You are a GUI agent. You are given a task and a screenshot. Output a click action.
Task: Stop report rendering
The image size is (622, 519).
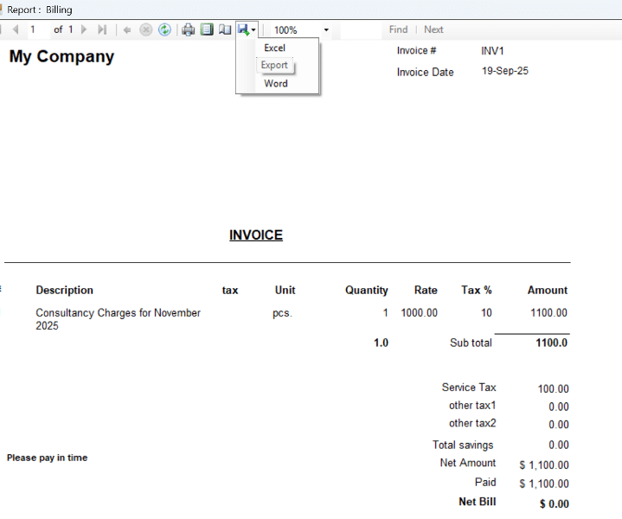pyautogui.click(x=145, y=29)
